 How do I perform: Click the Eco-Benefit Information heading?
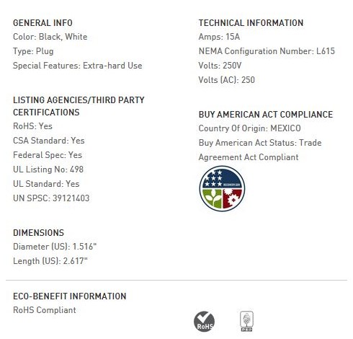(x=70, y=296)
